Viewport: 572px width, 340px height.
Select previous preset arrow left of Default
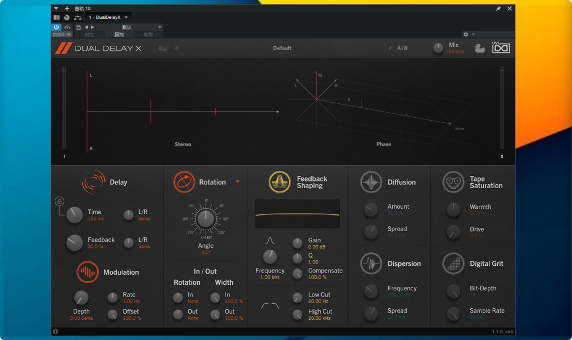[176, 48]
